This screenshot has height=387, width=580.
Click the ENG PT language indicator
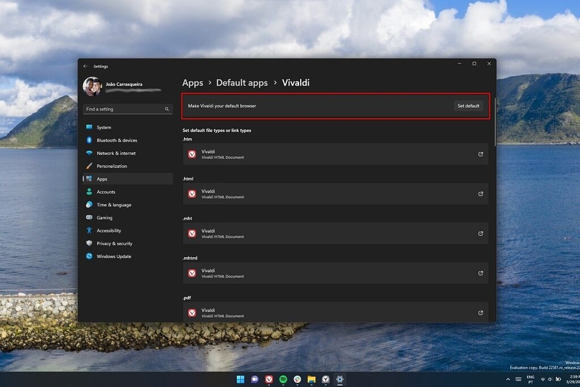point(530,379)
